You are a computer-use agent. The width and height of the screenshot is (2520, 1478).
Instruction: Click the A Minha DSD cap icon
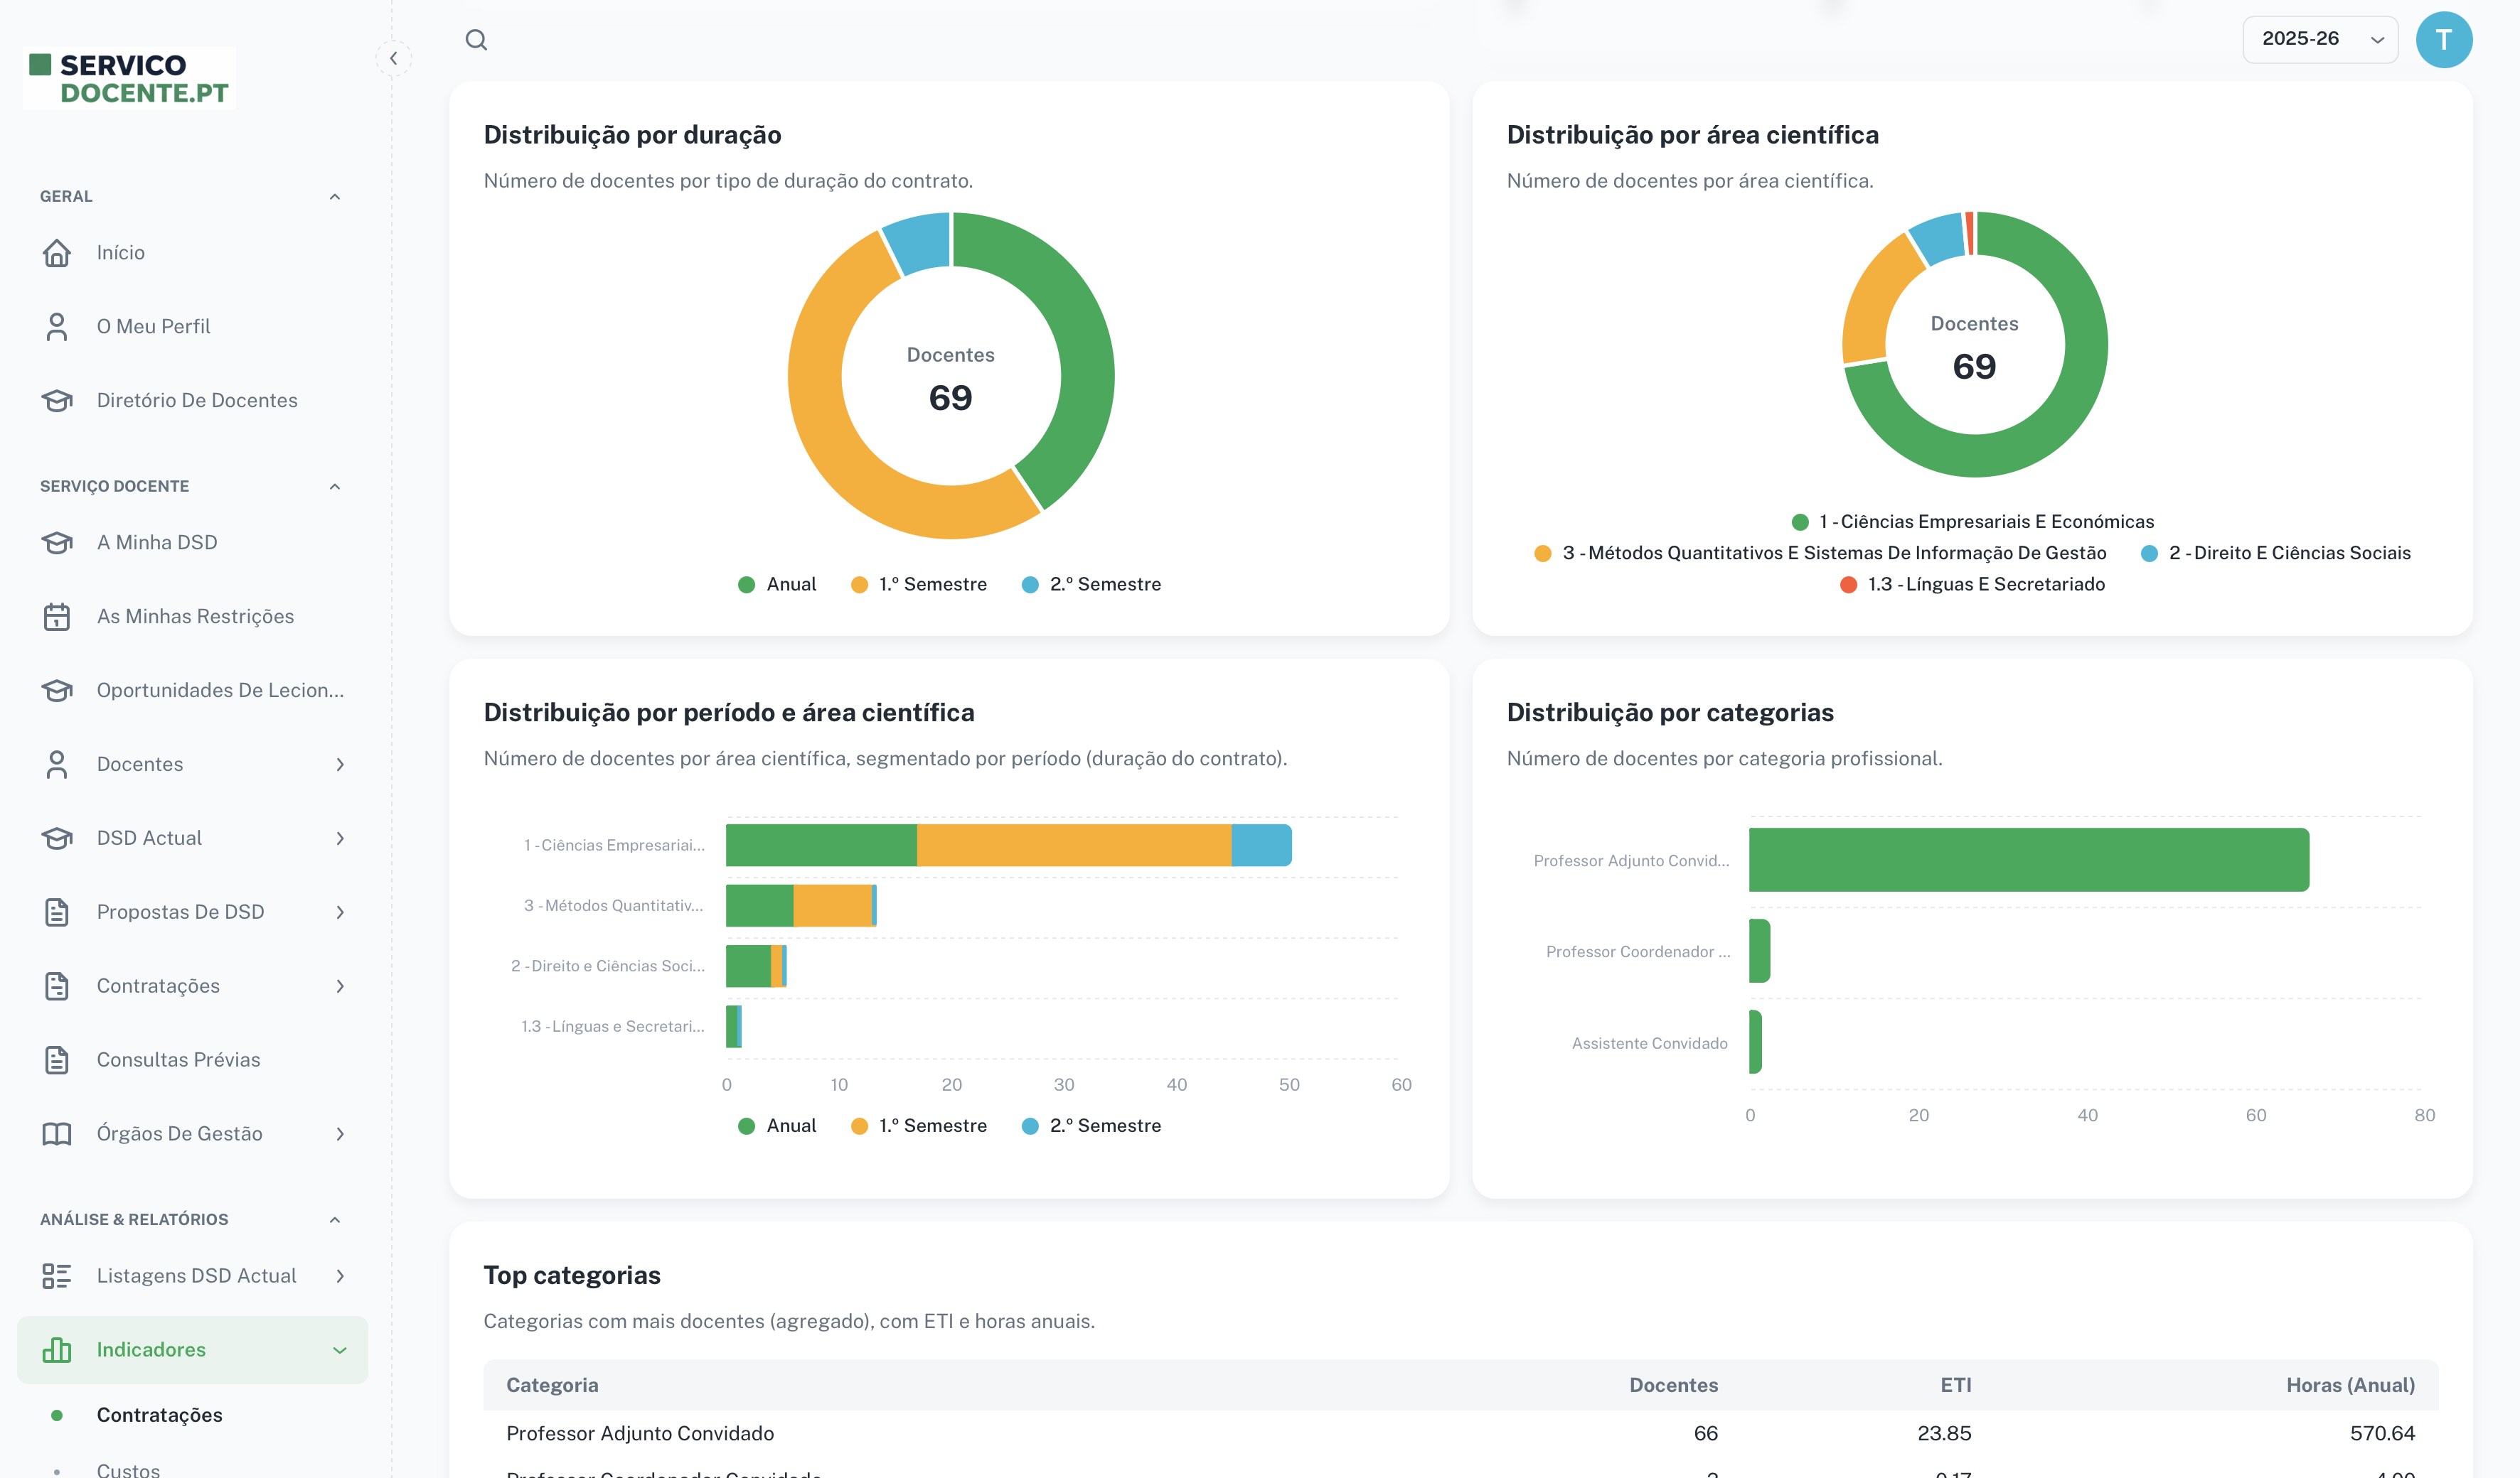click(57, 543)
